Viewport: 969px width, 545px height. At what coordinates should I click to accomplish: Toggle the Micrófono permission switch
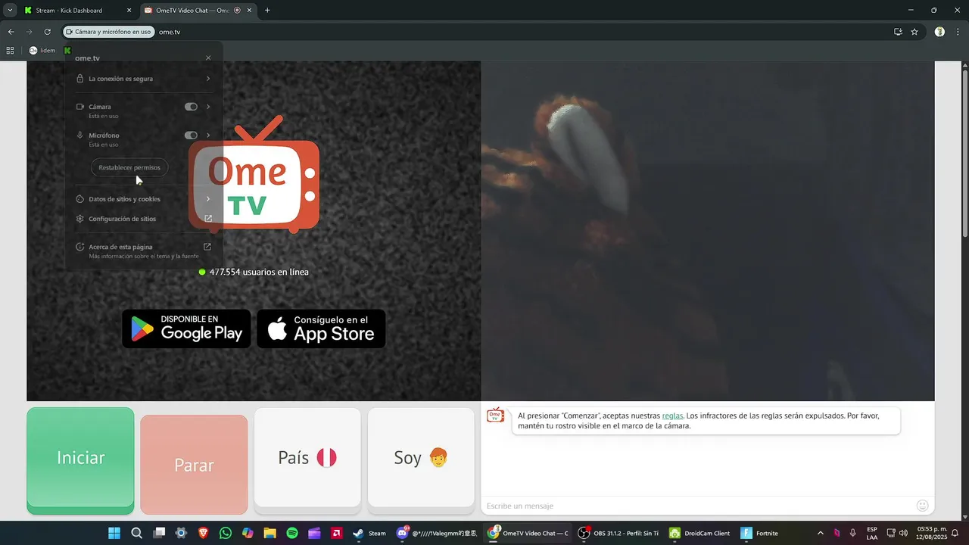(x=191, y=135)
